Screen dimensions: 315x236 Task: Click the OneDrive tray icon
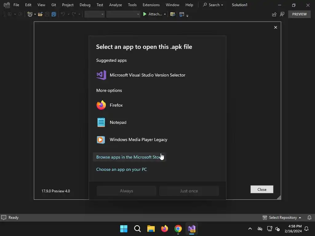pyautogui.click(x=260, y=229)
